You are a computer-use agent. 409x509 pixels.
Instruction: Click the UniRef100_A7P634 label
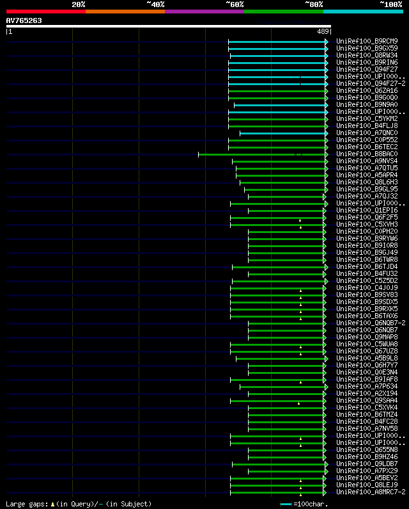tap(367, 386)
